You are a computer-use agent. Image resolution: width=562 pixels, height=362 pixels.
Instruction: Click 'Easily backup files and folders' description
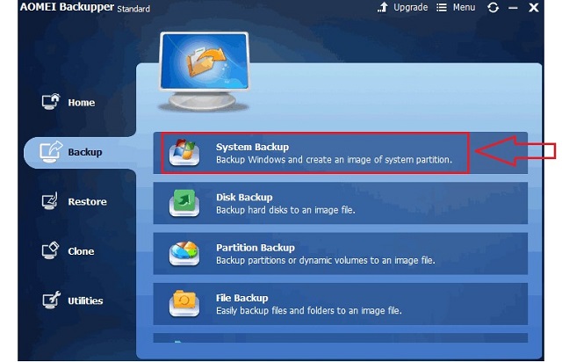point(308,310)
